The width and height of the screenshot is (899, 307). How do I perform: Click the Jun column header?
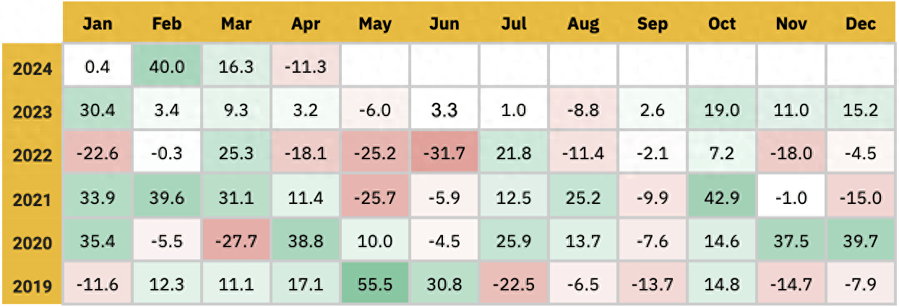444,24
